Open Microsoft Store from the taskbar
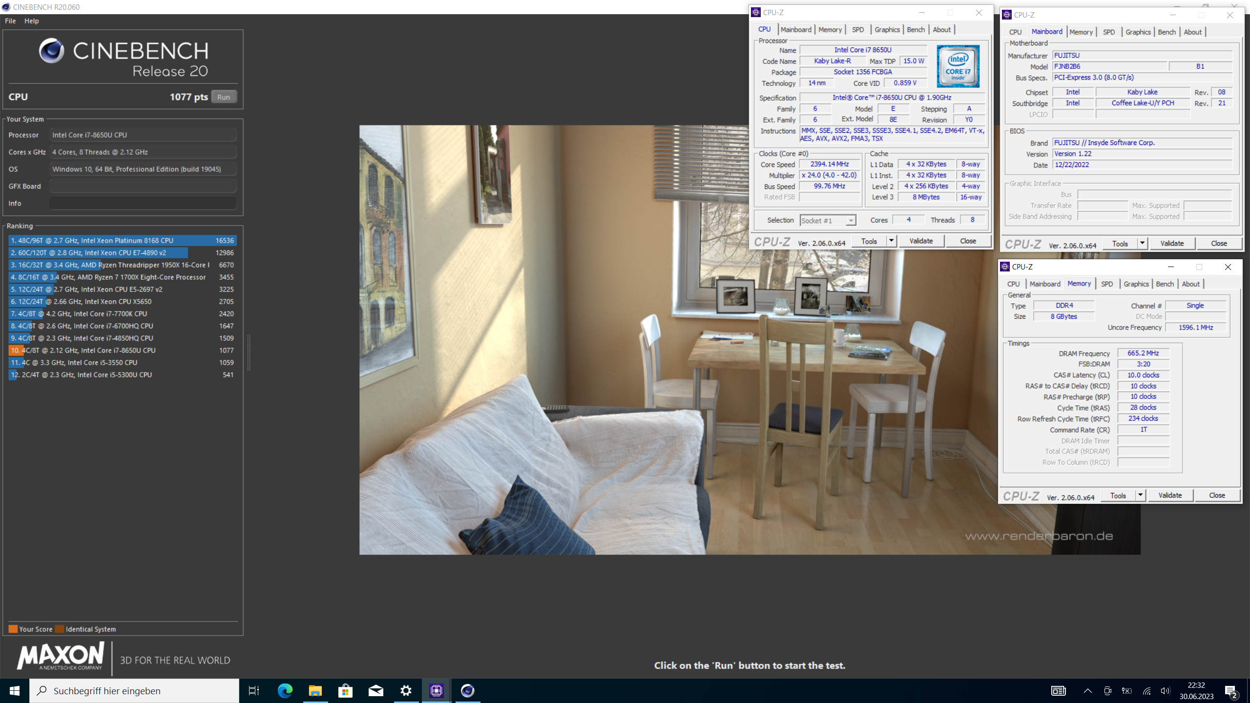 click(x=345, y=690)
